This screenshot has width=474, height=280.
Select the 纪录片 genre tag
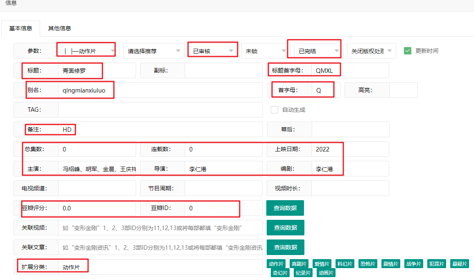coord(303,273)
